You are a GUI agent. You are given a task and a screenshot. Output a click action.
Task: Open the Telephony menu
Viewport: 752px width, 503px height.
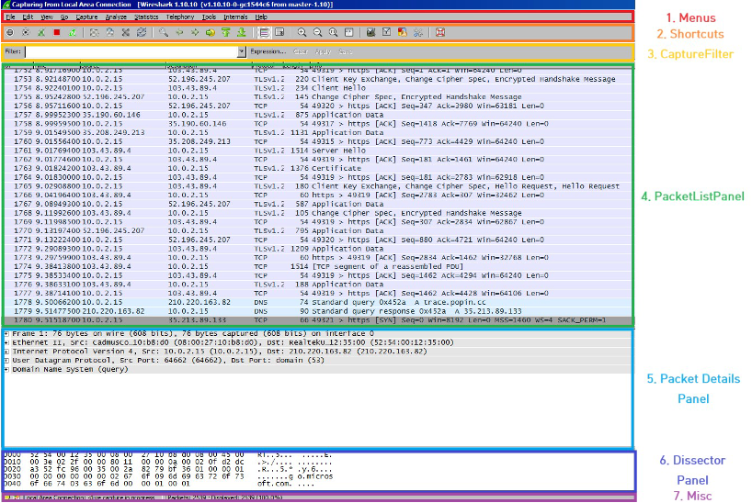(180, 17)
